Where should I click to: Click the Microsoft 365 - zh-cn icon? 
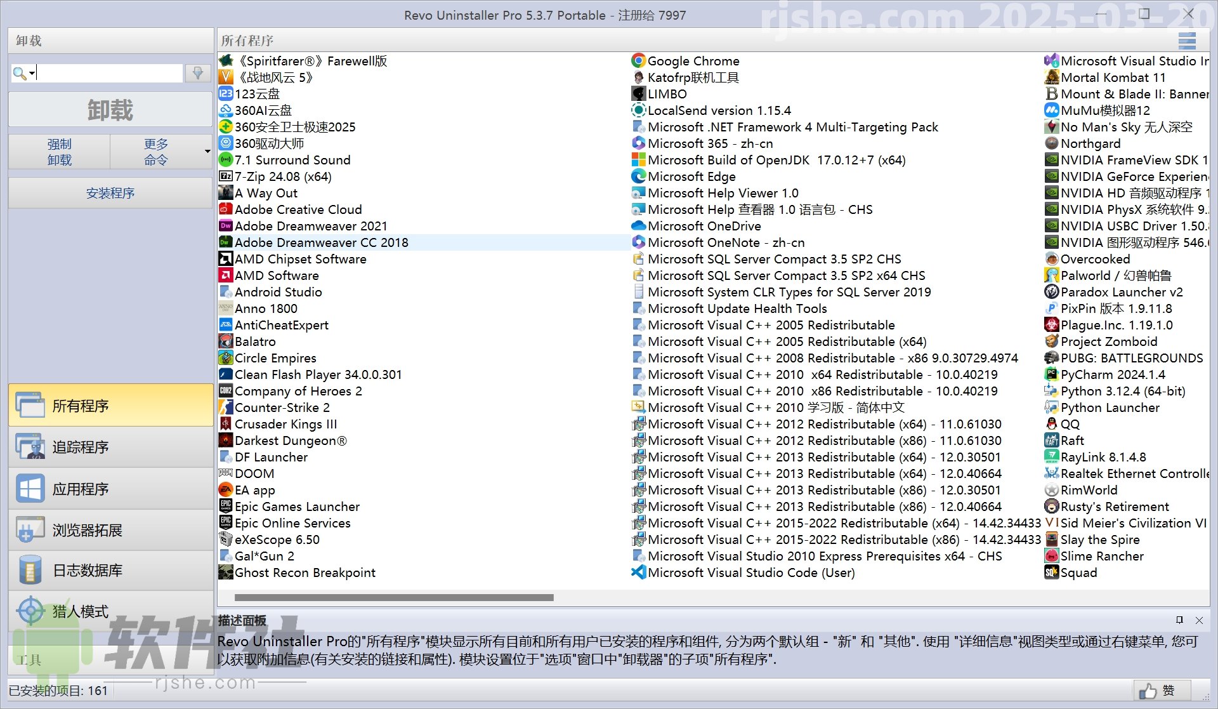coord(638,143)
